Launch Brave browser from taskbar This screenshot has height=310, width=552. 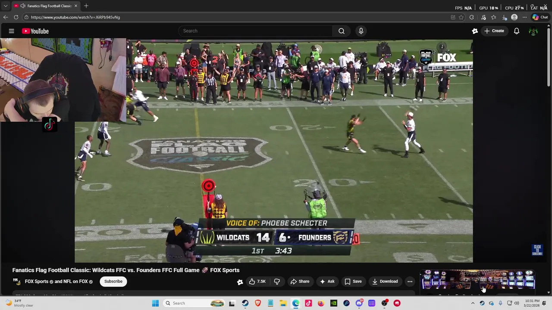coord(258,303)
